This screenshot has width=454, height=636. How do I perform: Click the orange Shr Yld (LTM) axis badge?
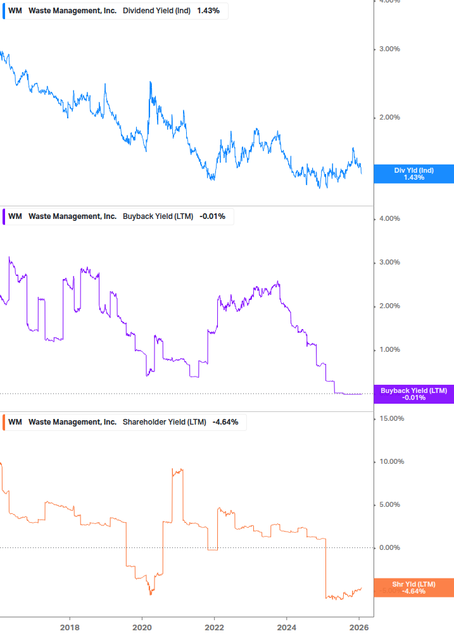[413, 587]
